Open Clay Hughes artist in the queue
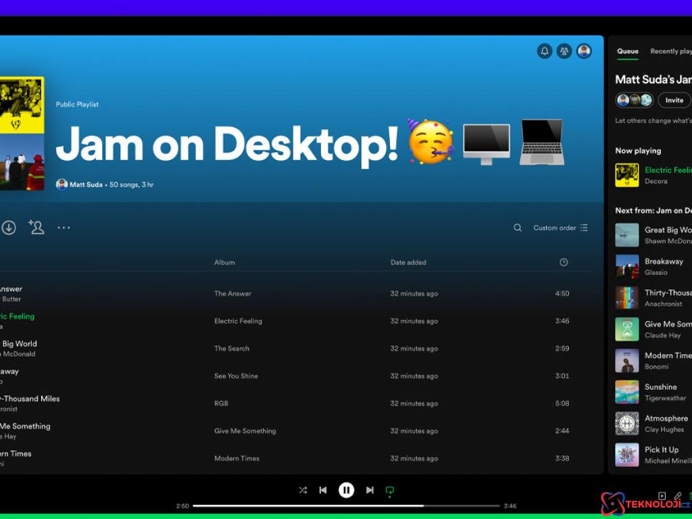Screen dimensions: 692x519 pyautogui.click(x=664, y=429)
